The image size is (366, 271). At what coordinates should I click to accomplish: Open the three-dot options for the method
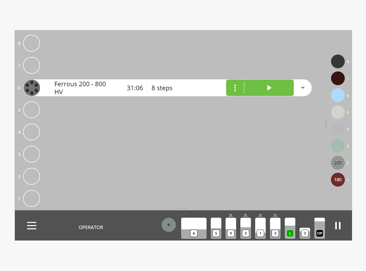click(x=235, y=88)
